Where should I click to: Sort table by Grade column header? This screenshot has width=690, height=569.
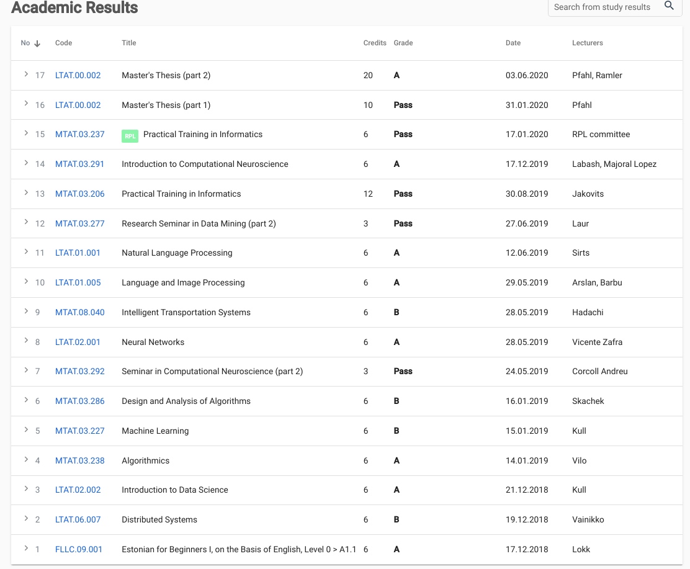(x=403, y=43)
